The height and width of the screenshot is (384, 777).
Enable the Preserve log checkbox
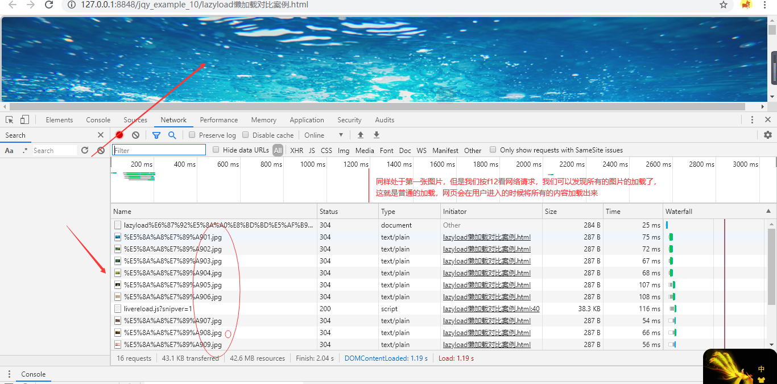(x=192, y=135)
